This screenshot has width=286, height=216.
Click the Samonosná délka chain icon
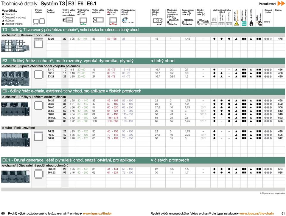click(x=188, y=22)
